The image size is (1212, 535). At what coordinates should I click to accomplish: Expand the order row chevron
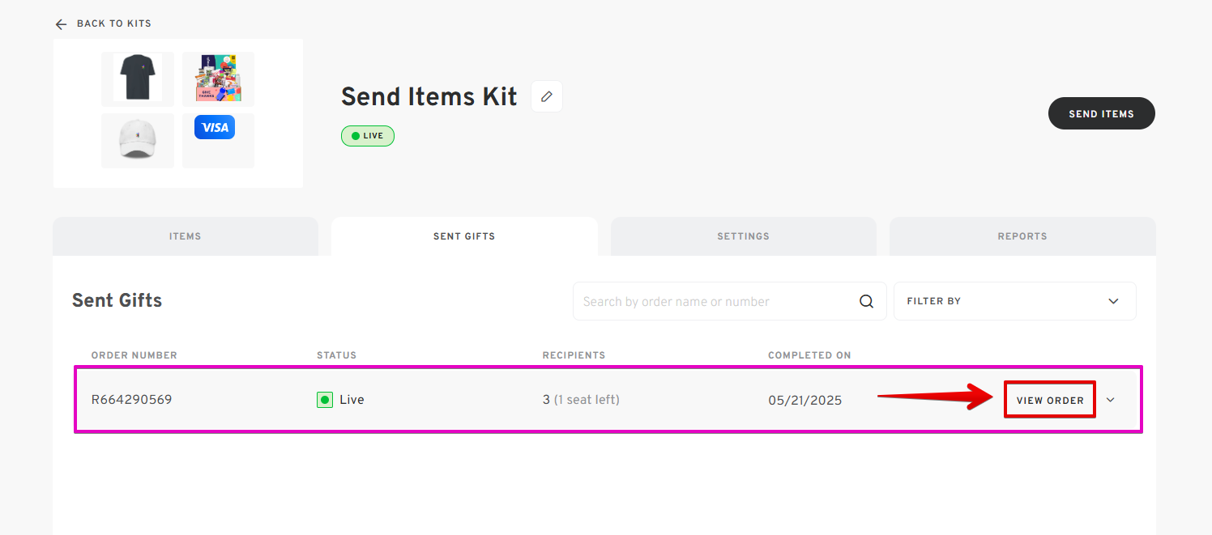[1111, 400]
